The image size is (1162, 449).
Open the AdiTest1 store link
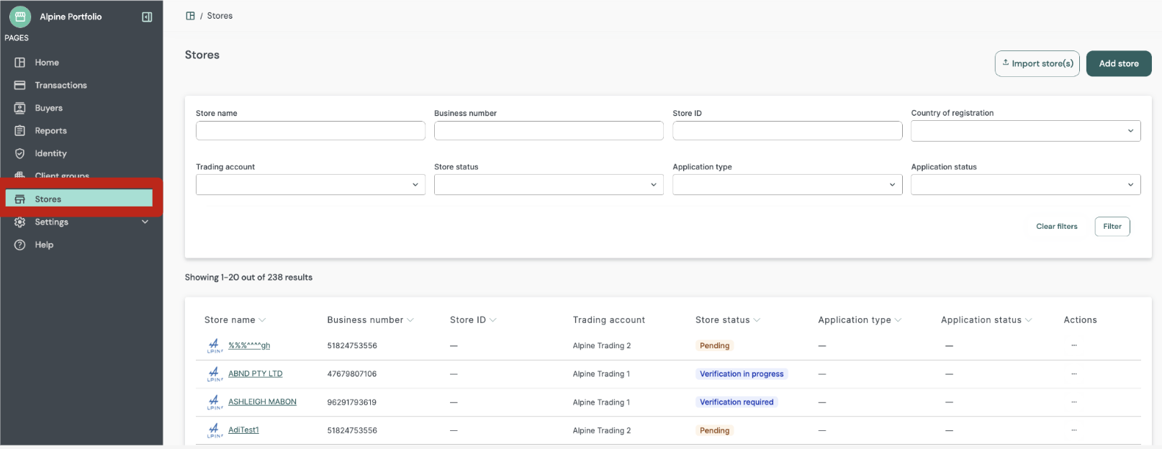[243, 430]
